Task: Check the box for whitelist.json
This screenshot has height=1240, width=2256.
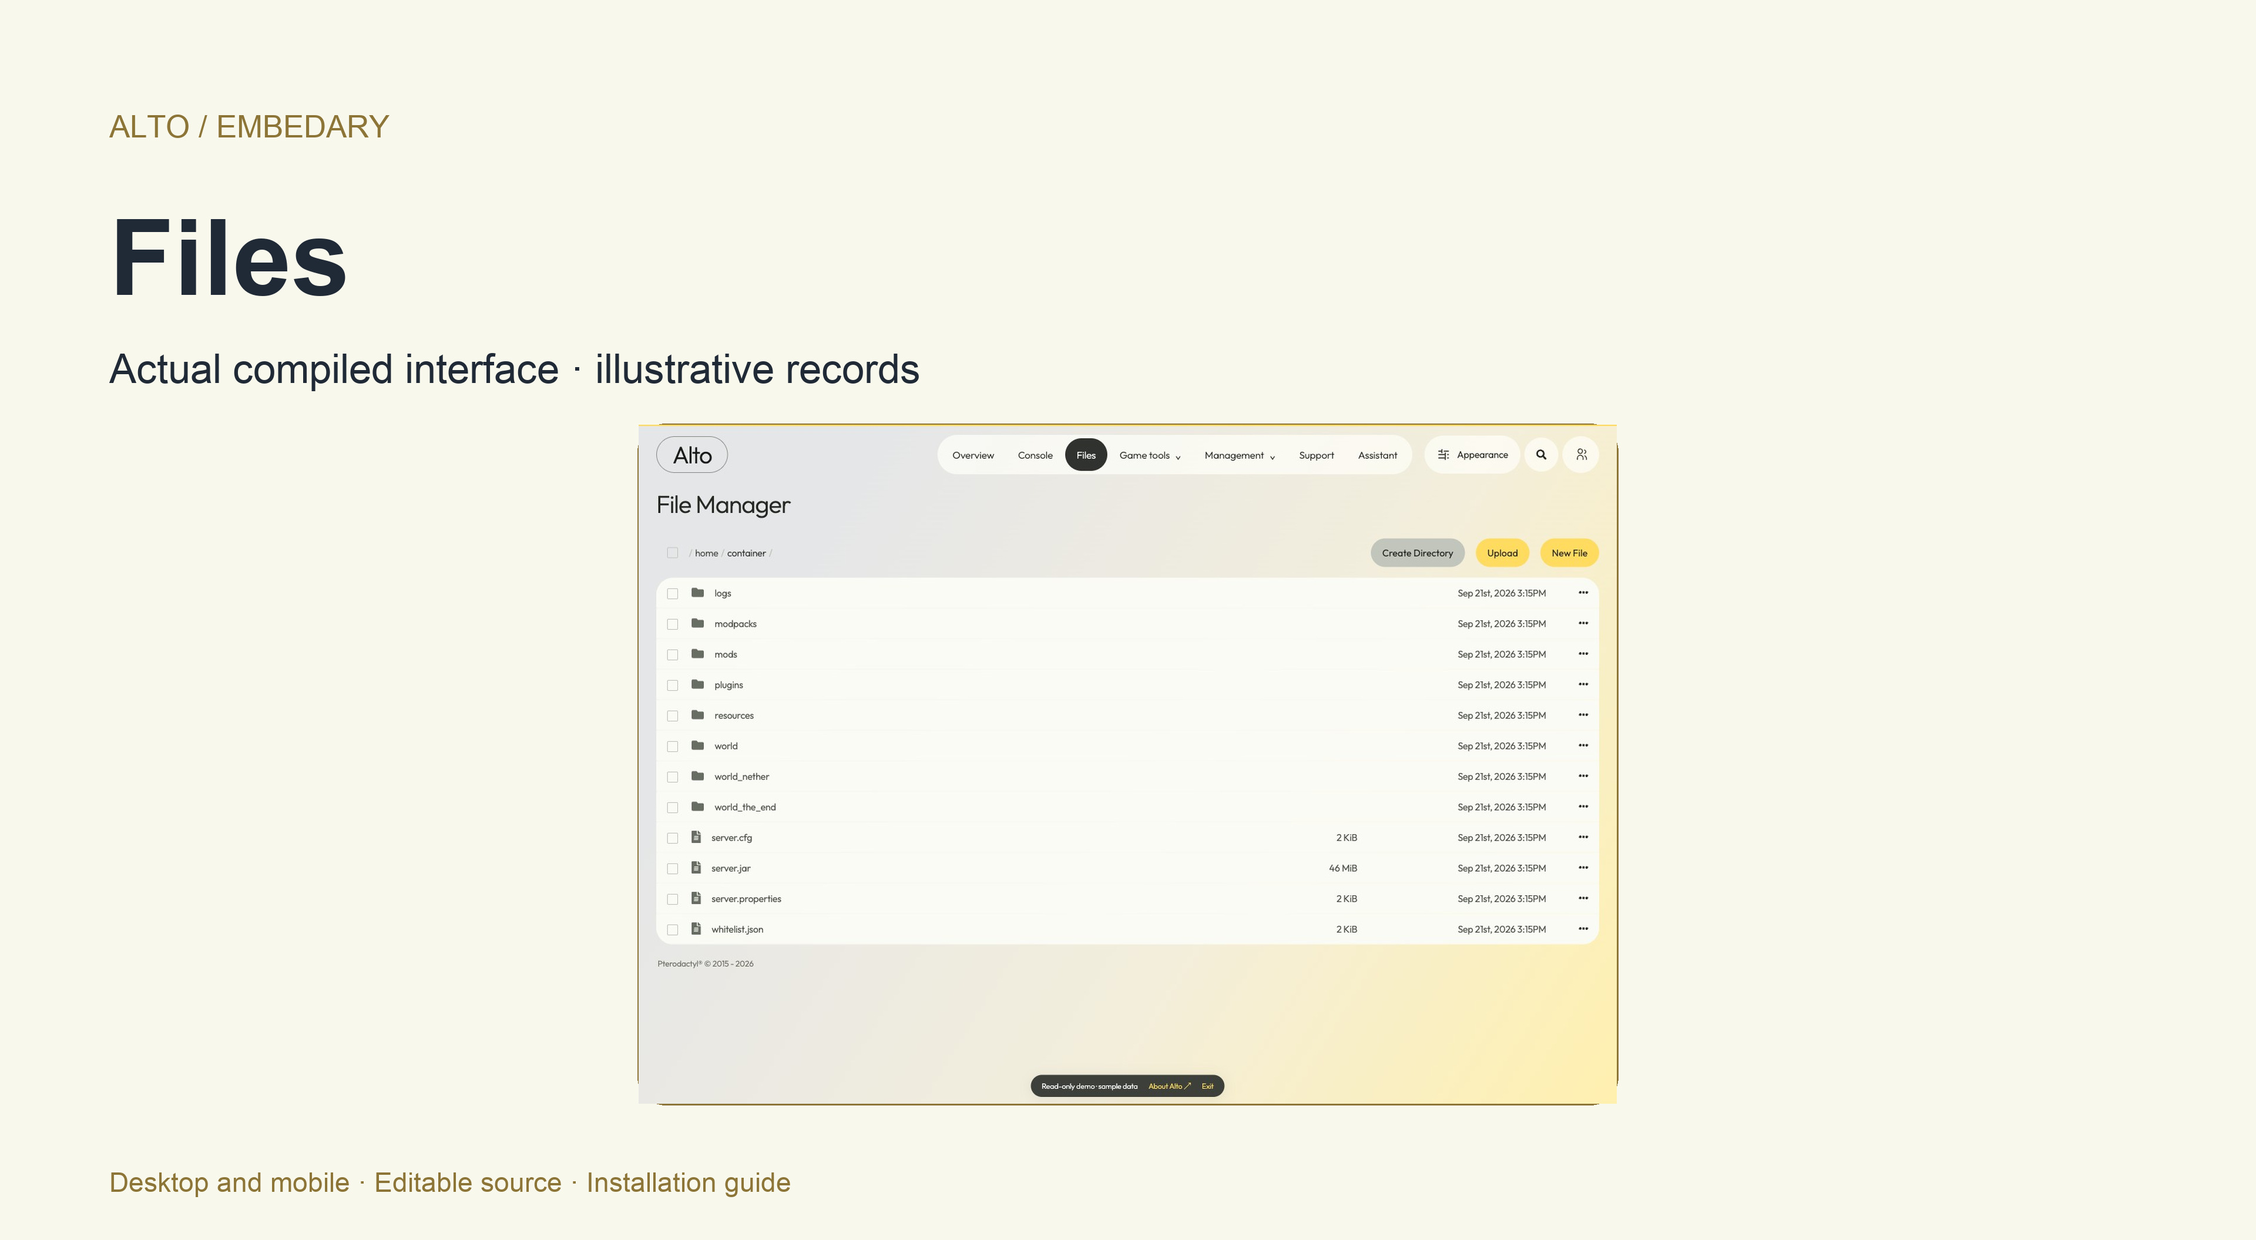Action: click(x=672, y=930)
